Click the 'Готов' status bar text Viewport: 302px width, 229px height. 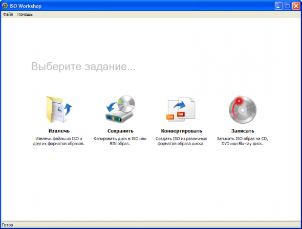point(8,225)
